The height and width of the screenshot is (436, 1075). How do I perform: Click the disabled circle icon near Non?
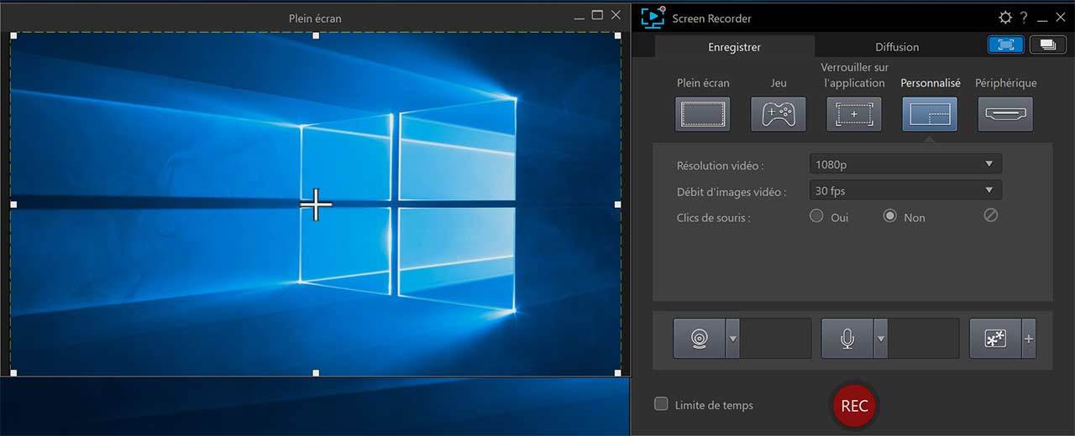click(991, 215)
